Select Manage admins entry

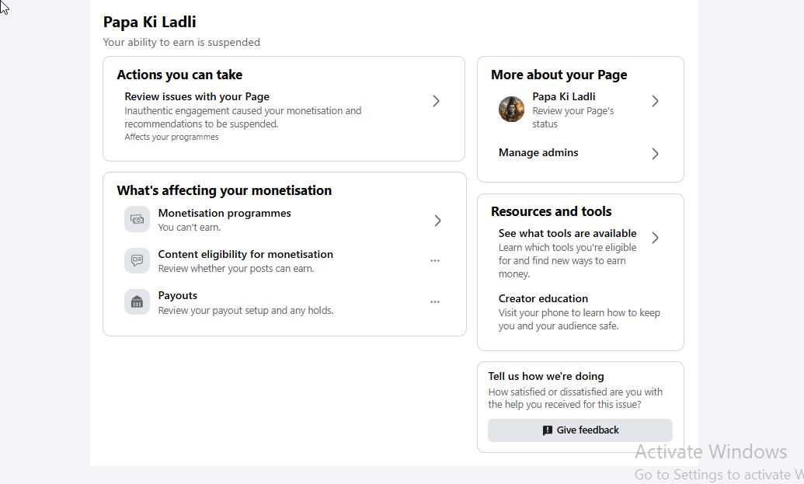pos(580,153)
